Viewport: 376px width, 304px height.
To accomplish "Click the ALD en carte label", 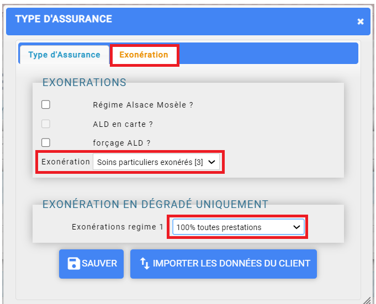I will (123, 124).
